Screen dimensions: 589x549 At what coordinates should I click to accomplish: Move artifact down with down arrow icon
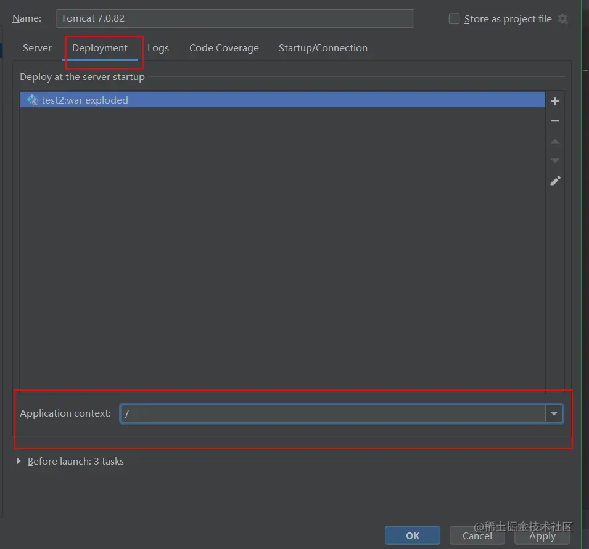[x=555, y=160]
